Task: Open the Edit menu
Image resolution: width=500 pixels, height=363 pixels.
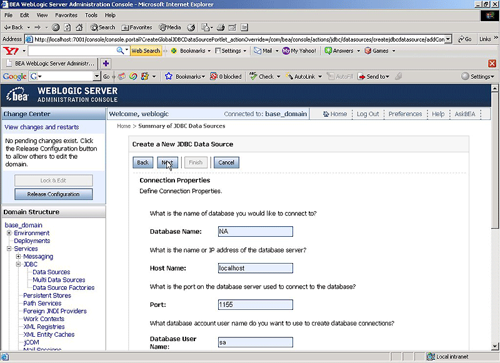Action: coord(24,15)
